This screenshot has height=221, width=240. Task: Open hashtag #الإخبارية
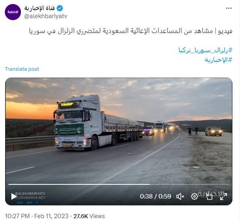pos(218,60)
